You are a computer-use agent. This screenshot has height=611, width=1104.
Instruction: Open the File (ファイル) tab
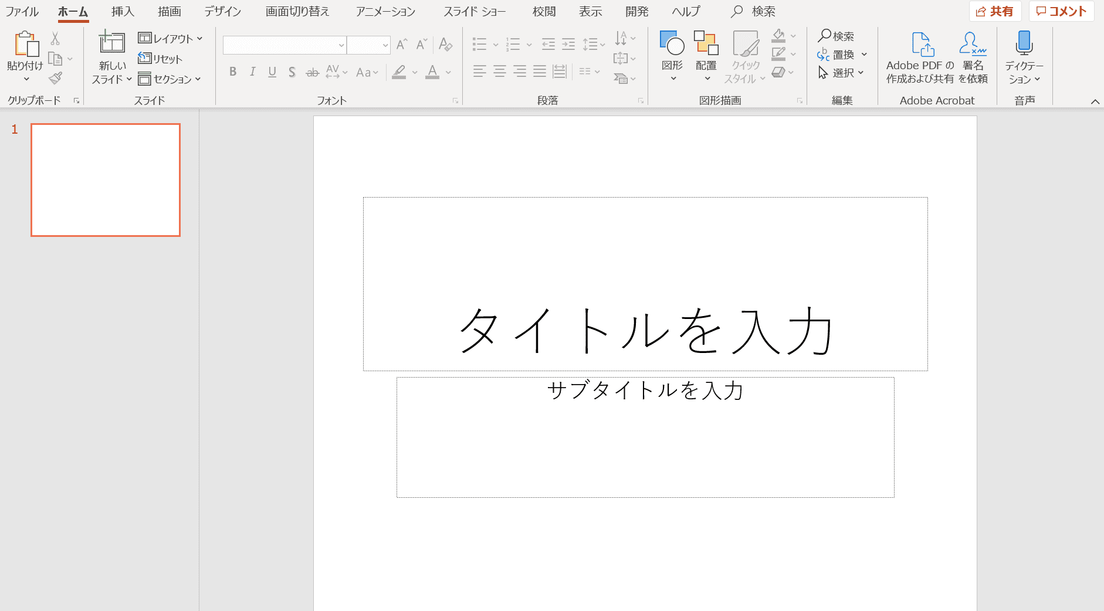pyautogui.click(x=22, y=12)
